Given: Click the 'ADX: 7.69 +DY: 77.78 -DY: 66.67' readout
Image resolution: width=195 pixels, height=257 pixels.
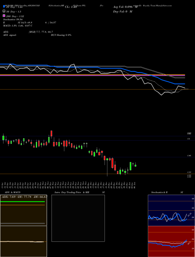Looking at the screenshot, I should (24, 197).
